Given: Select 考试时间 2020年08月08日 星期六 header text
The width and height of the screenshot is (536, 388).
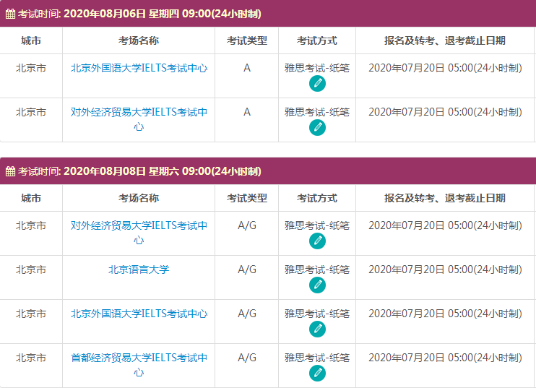Looking at the screenshot, I should point(139,171).
